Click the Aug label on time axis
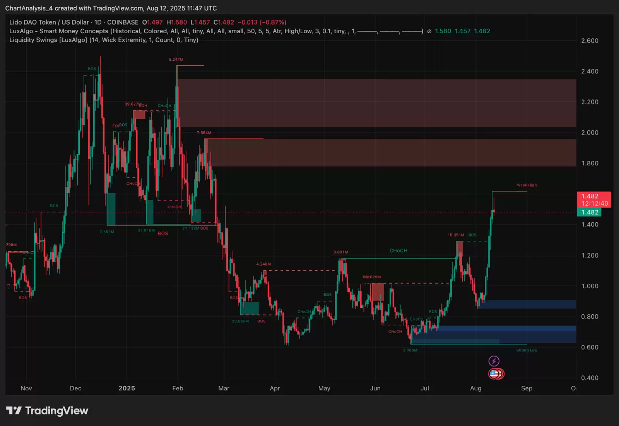 click(475, 388)
